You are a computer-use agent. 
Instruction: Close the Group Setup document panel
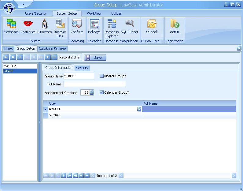click(239, 48)
